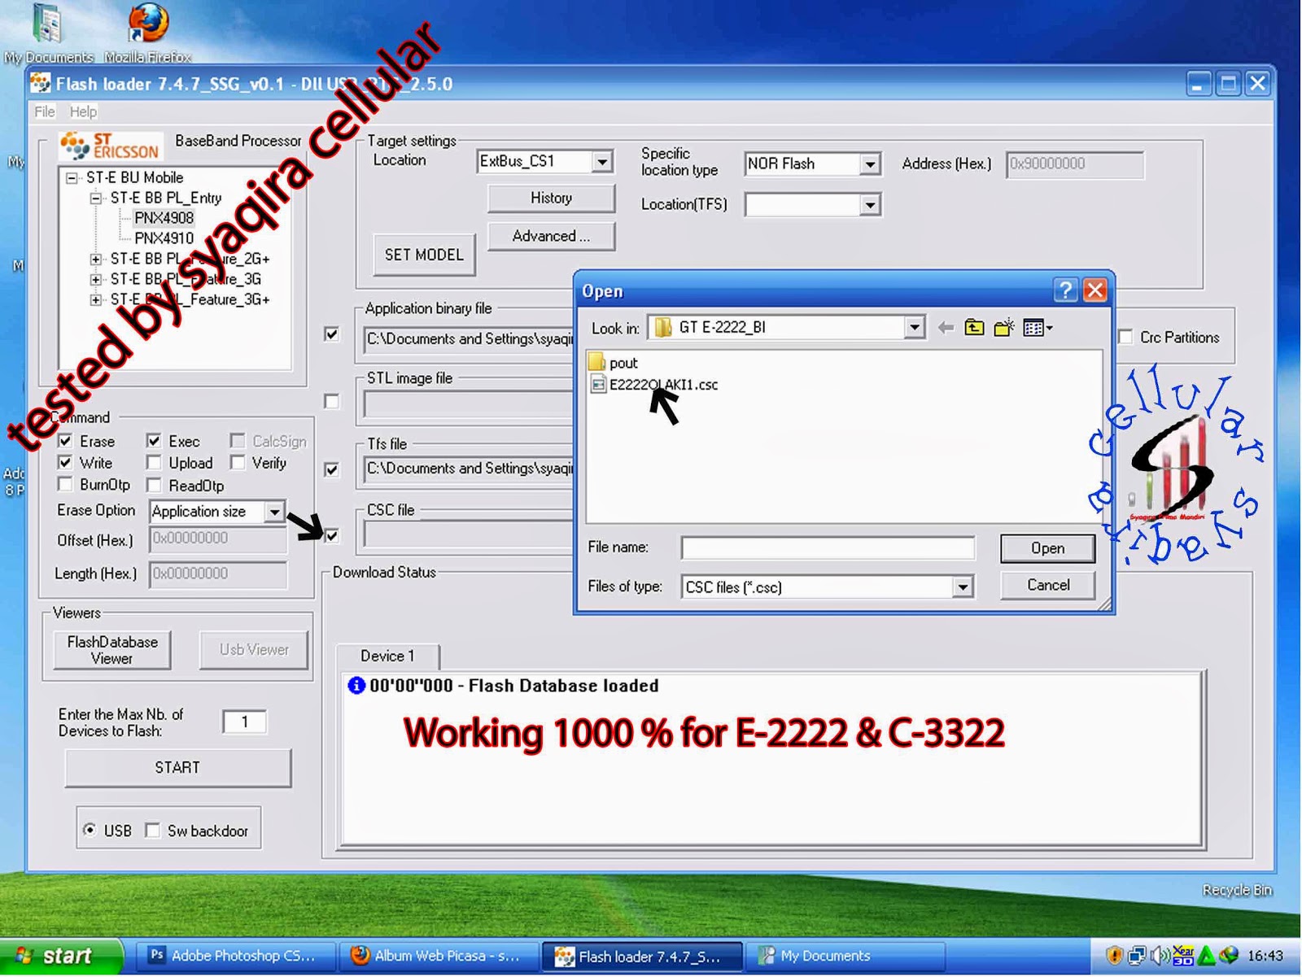The width and height of the screenshot is (1302, 977).
Task: Go back with the Open dialog arrow
Action: pos(946,328)
